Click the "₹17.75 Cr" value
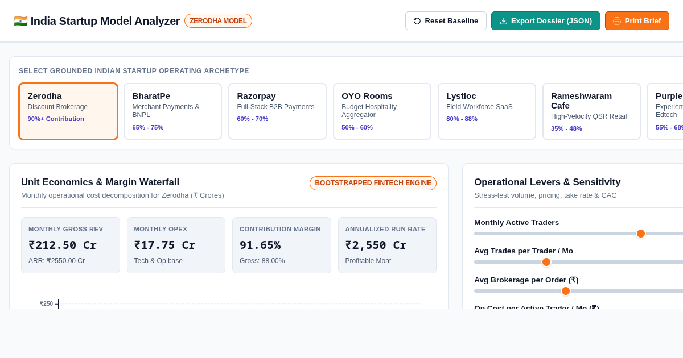Image resolution: width=683 pixels, height=358 pixels. [x=165, y=245]
